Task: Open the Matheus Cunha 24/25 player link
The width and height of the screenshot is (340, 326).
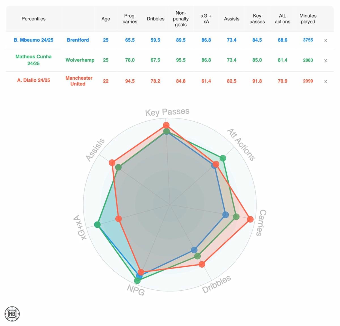Action: click(x=33, y=60)
